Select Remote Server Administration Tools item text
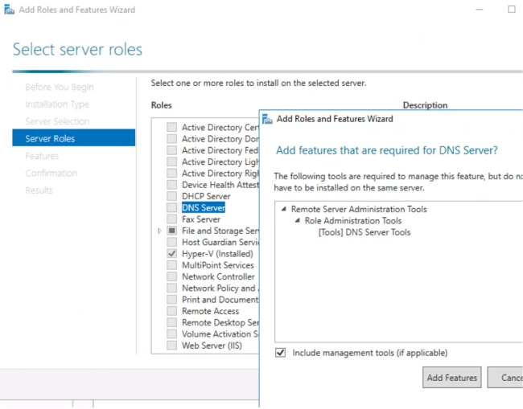Viewport: 523px width, 409px height. [x=359, y=209]
